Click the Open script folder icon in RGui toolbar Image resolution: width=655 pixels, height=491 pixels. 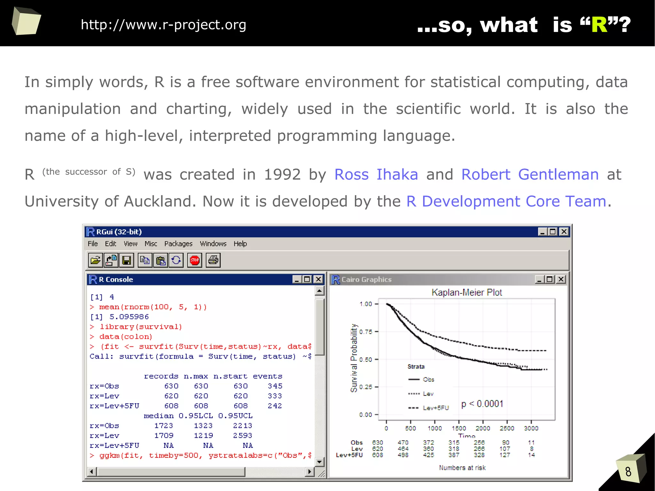(x=95, y=260)
